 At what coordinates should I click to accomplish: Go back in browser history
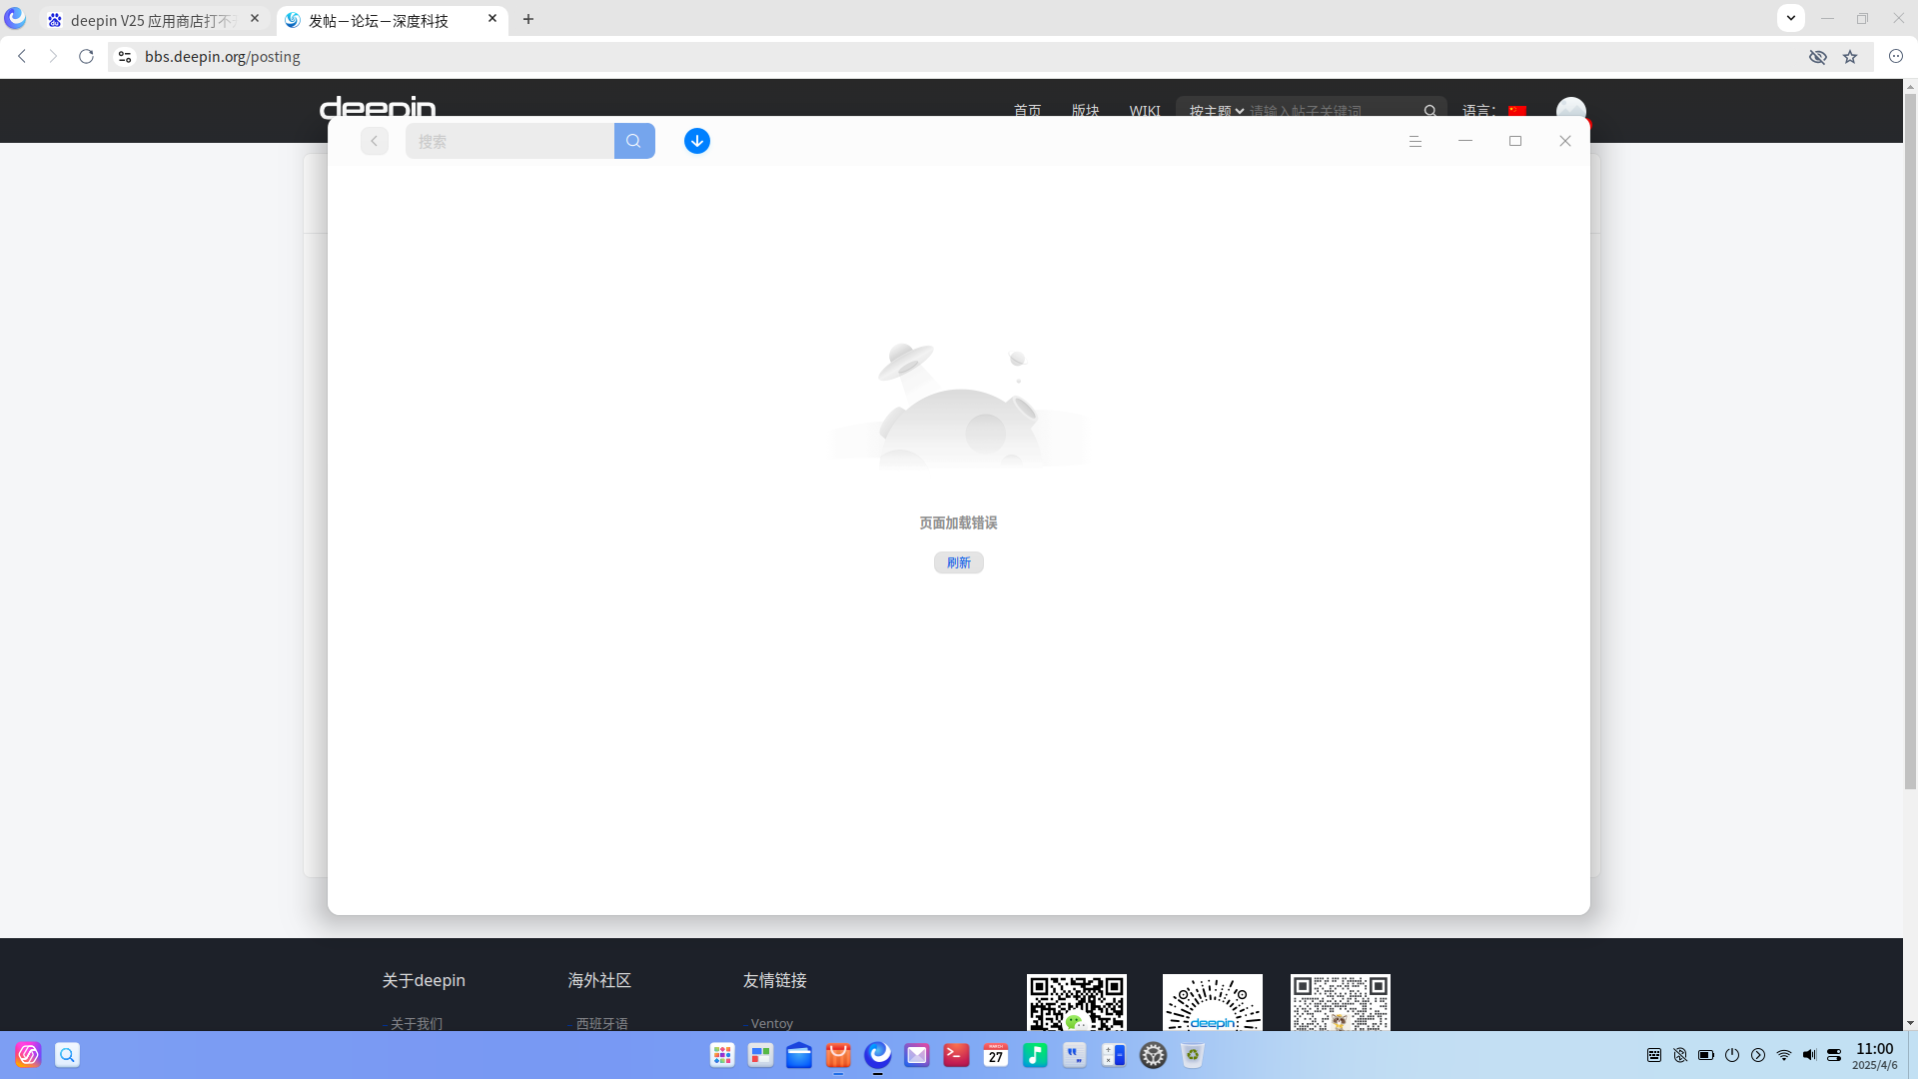click(x=22, y=56)
